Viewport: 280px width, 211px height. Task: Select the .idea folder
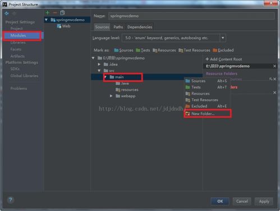(x=111, y=65)
